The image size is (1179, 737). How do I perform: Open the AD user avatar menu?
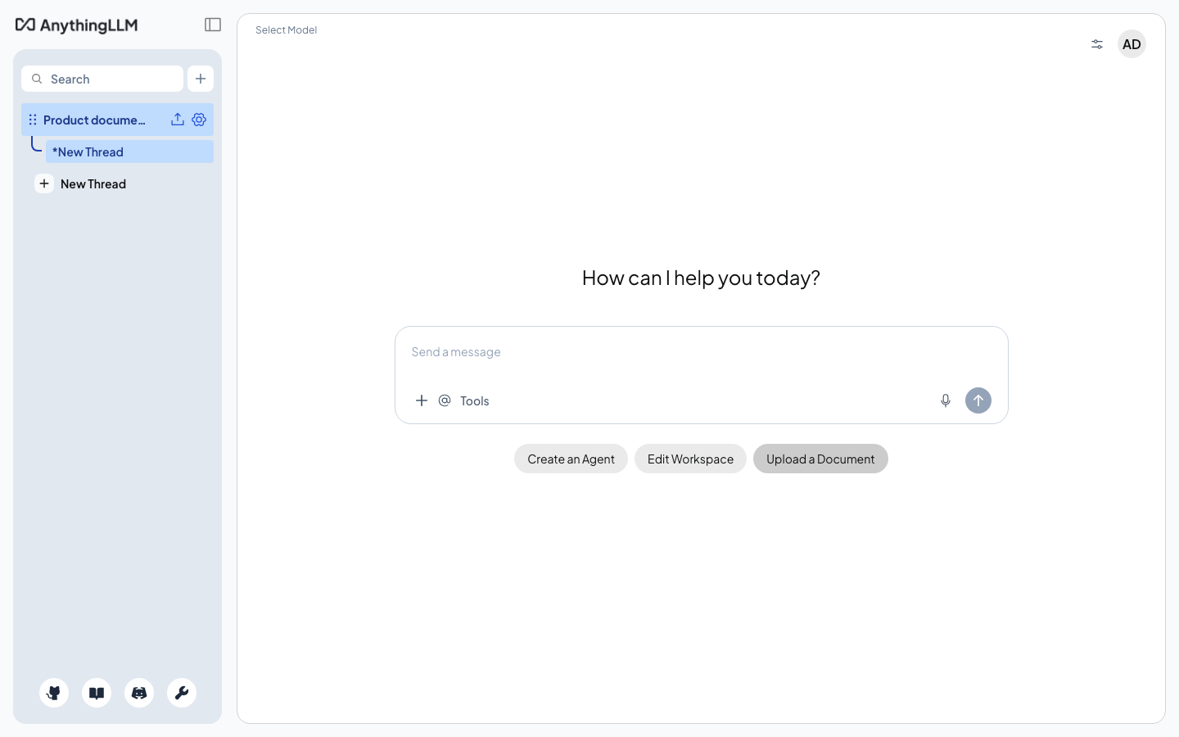(1132, 44)
